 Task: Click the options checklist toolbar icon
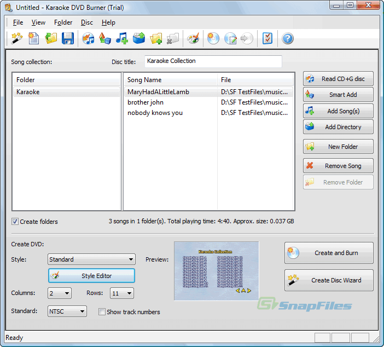pos(267,38)
